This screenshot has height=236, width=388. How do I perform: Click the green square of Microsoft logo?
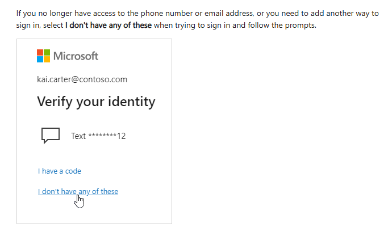coord(47,52)
